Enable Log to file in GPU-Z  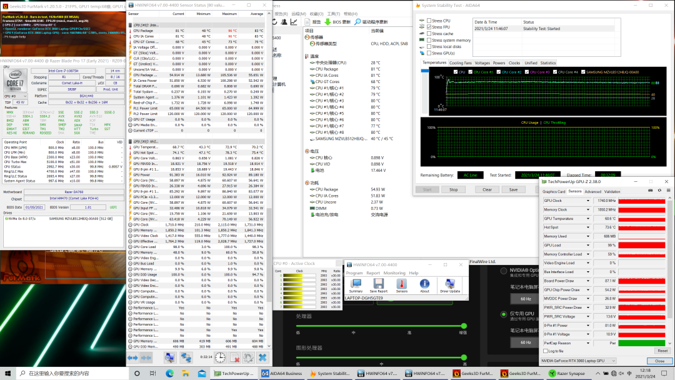546,351
